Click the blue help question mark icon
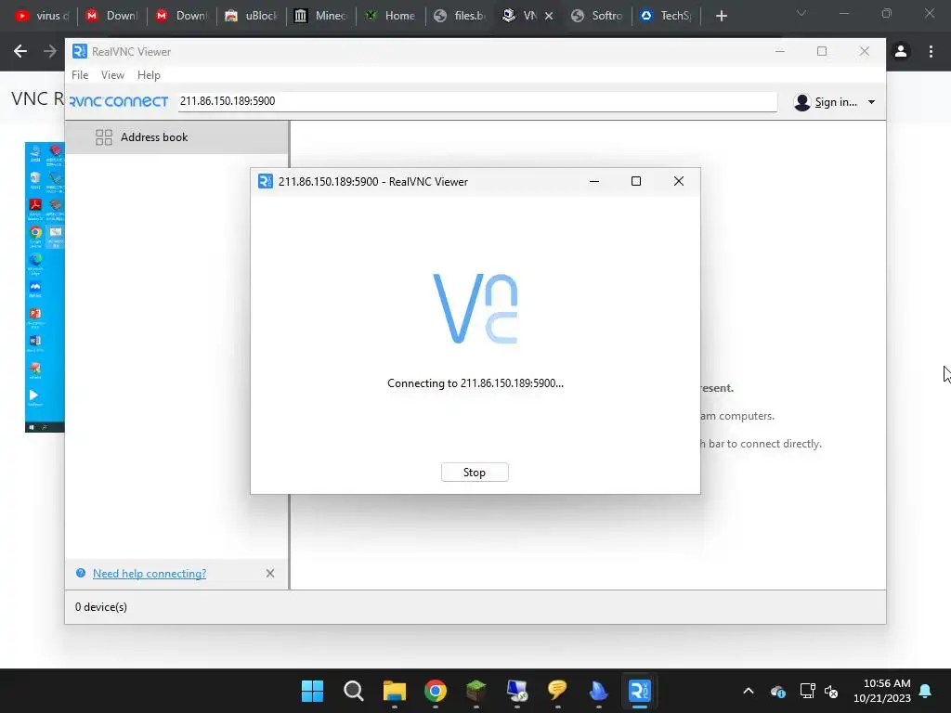This screenshot has width=951, height=713. tap(81, 573)
